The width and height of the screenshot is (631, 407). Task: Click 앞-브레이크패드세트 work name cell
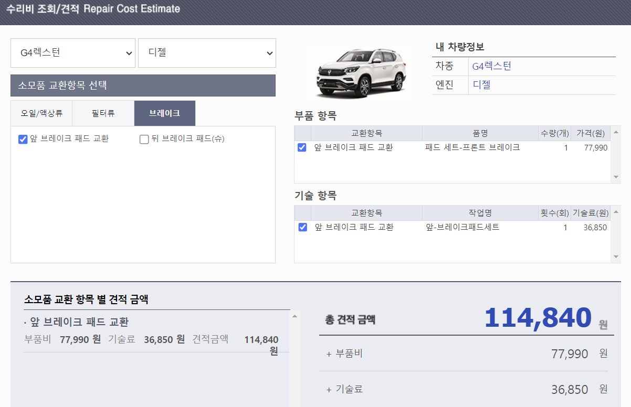point(462,228)
